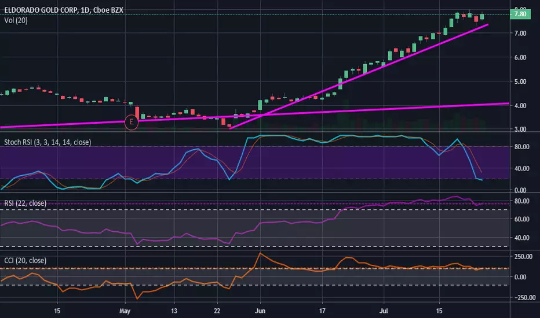This screenshot has width=540, height=318.
Task: Select the Stoch RSI (3, 3, 14, 14, close) label
Action: click(48, 142)
